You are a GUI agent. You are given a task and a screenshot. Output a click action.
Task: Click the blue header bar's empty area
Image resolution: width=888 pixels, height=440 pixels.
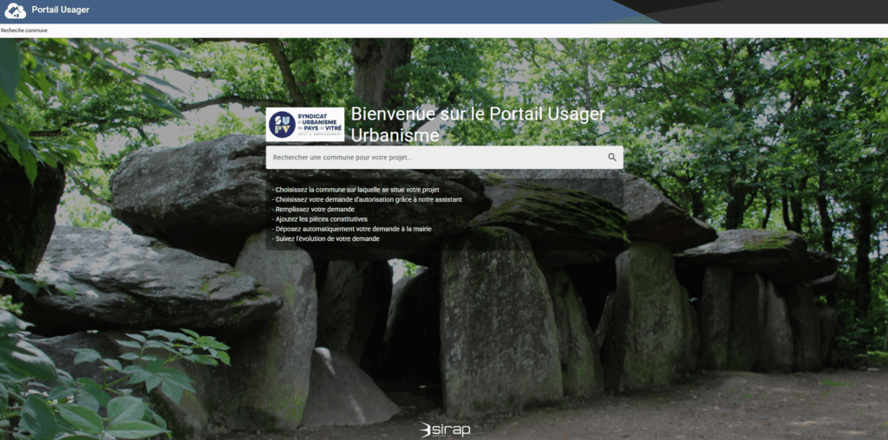(x=347, y=10)
